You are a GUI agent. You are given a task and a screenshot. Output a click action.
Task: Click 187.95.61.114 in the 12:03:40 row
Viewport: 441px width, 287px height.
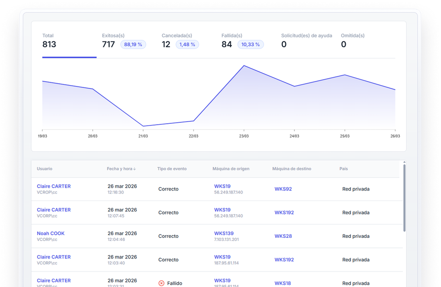[226, 263]
